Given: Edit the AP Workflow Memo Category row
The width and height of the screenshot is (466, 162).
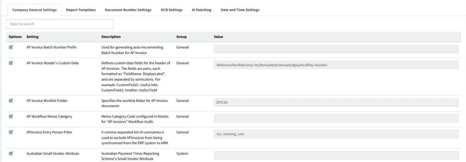Looking at the screenshot, I should [11, 116].
